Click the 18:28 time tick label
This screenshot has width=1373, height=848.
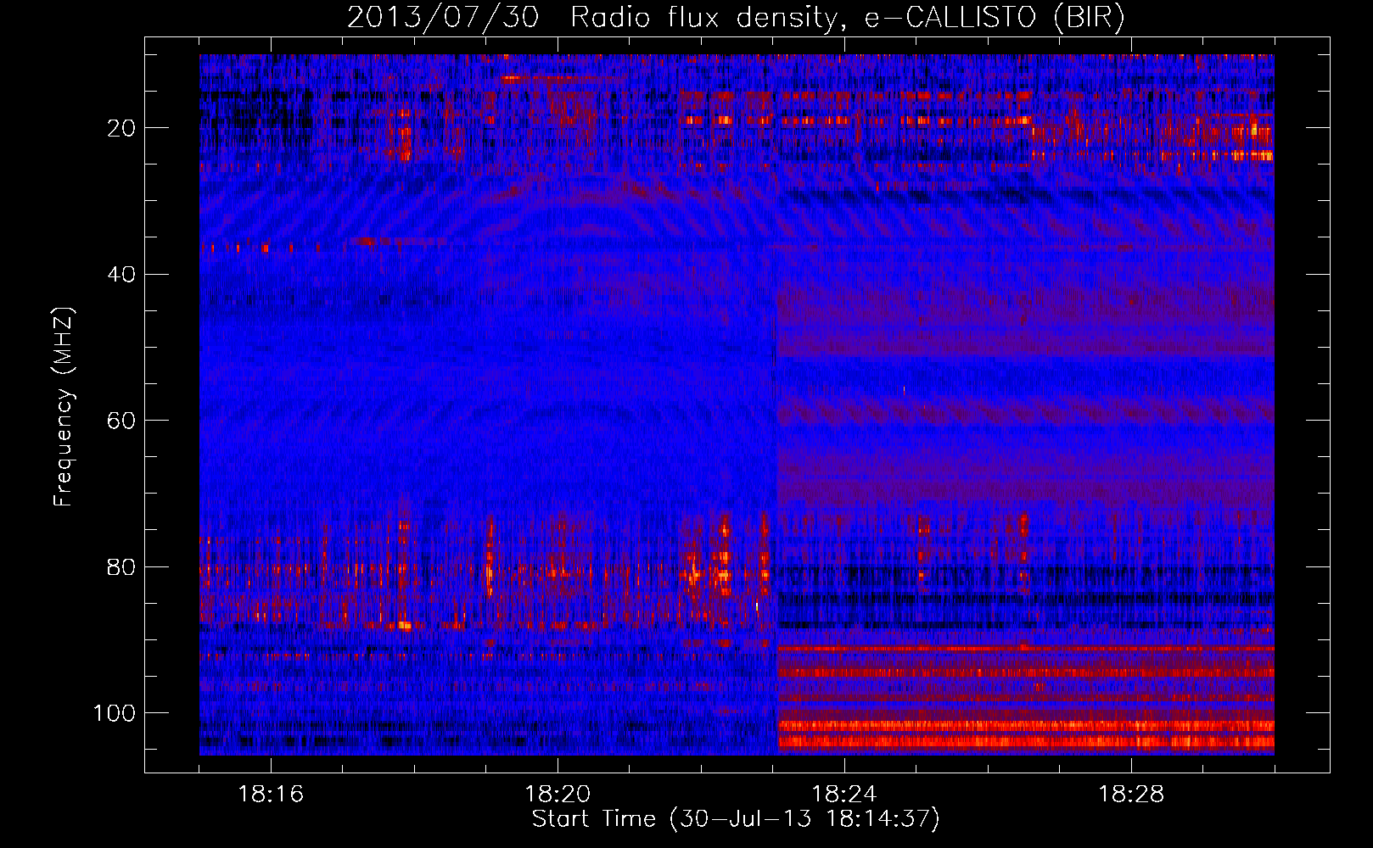tap(1131, 794)
